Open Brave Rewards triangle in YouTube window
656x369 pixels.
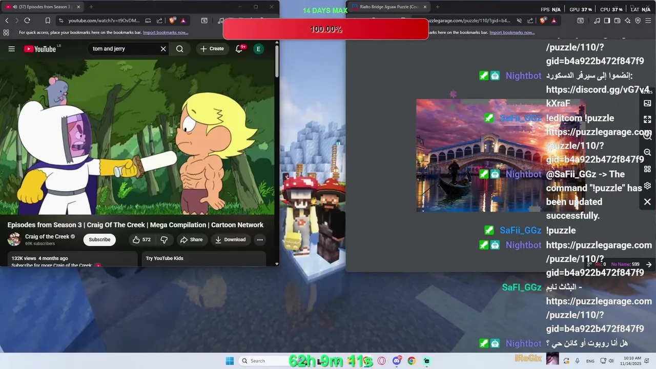tap(183, 20)
